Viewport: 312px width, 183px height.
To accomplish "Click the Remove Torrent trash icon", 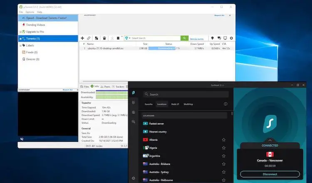I will (104, 38).
